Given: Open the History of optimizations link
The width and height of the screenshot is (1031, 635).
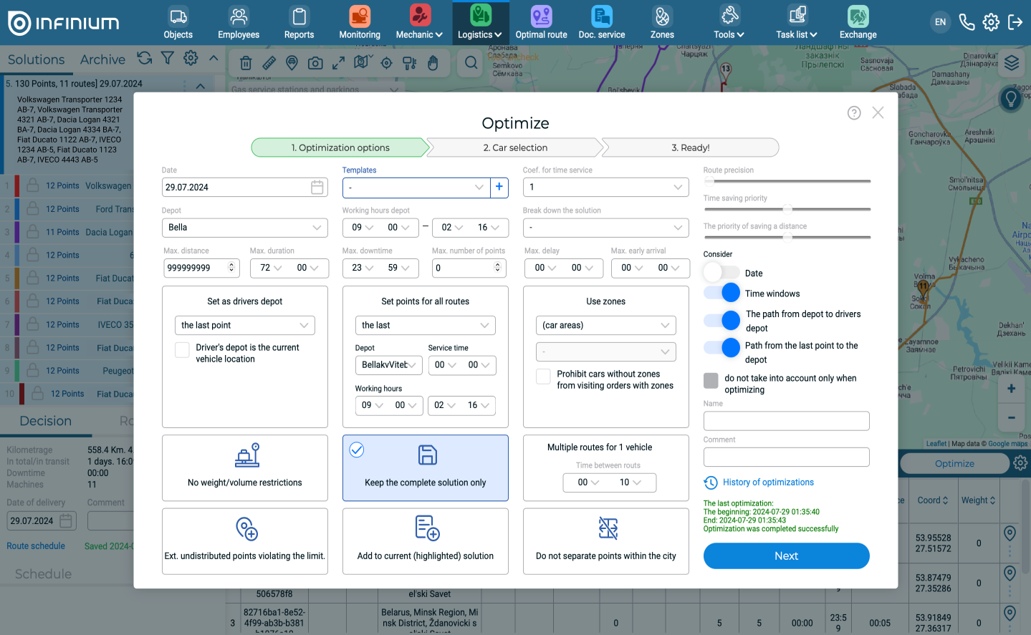Looking at the screenshot, I should [767, 483].
